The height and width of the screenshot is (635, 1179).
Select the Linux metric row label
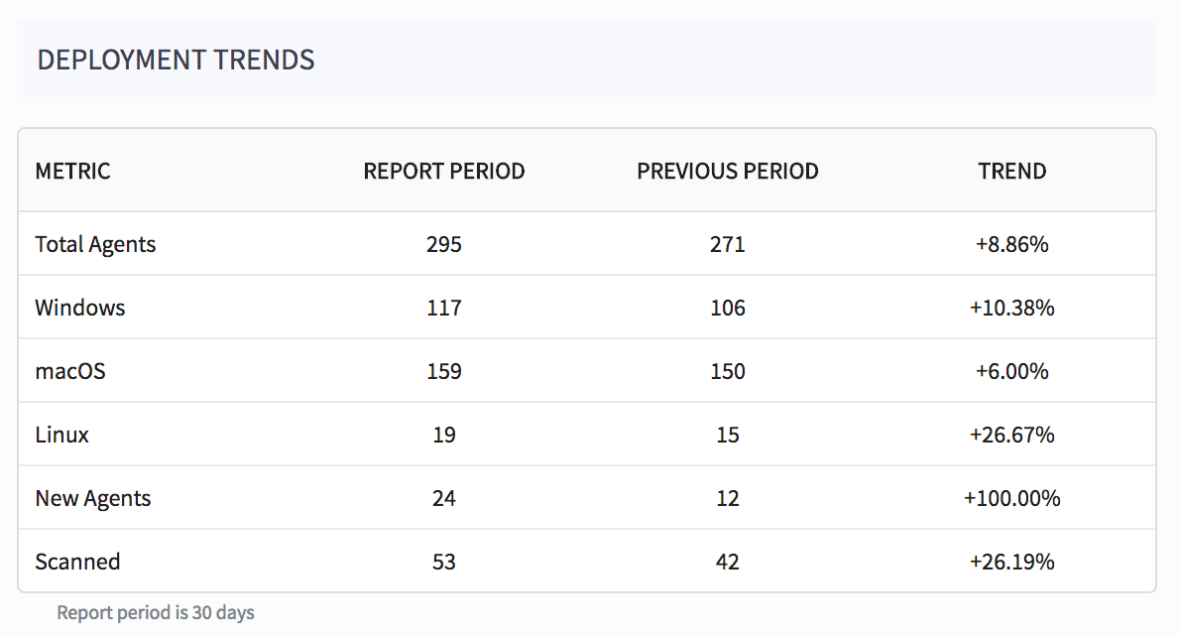click(61, 435)
